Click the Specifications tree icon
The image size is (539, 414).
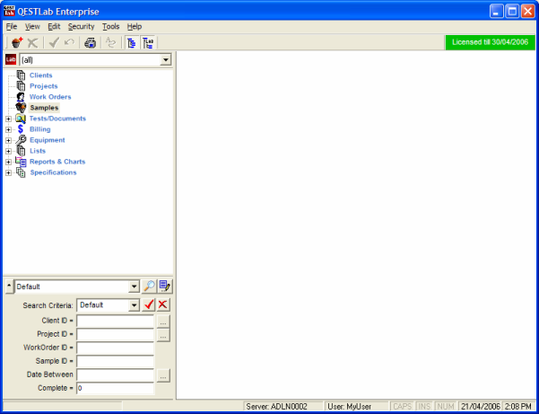21,172
